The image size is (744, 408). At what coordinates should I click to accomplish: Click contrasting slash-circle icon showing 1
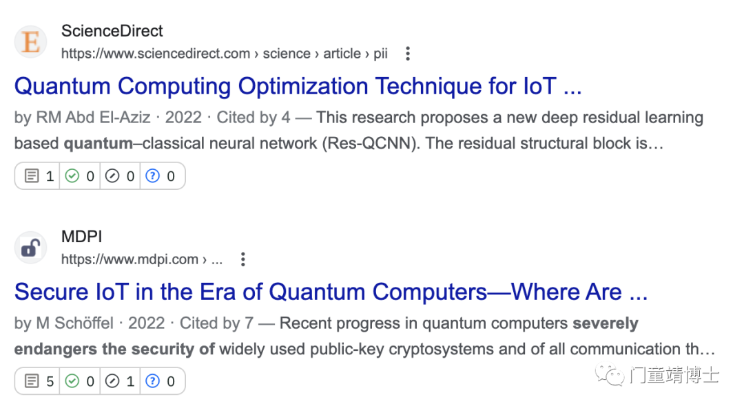(x=112, y=381)
